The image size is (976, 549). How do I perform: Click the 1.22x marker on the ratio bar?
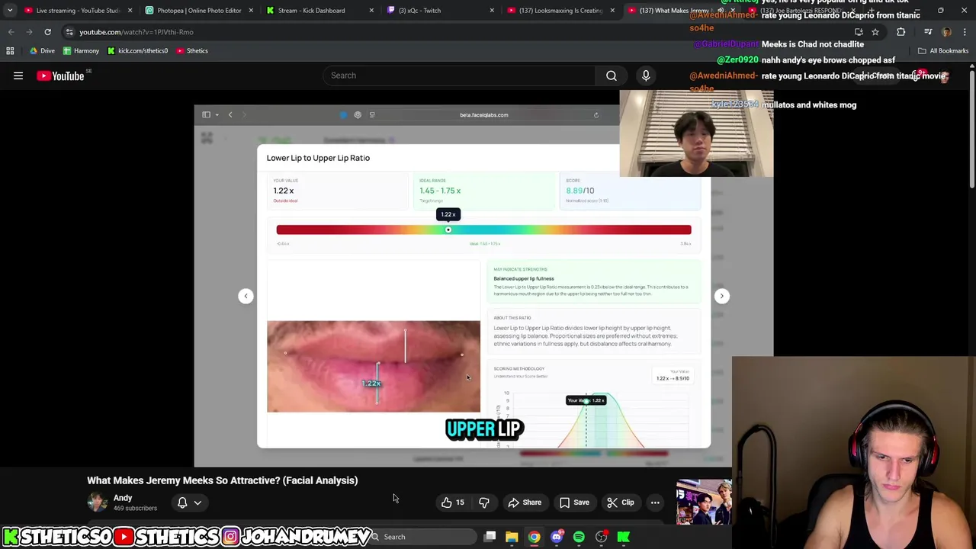point(448,230)
